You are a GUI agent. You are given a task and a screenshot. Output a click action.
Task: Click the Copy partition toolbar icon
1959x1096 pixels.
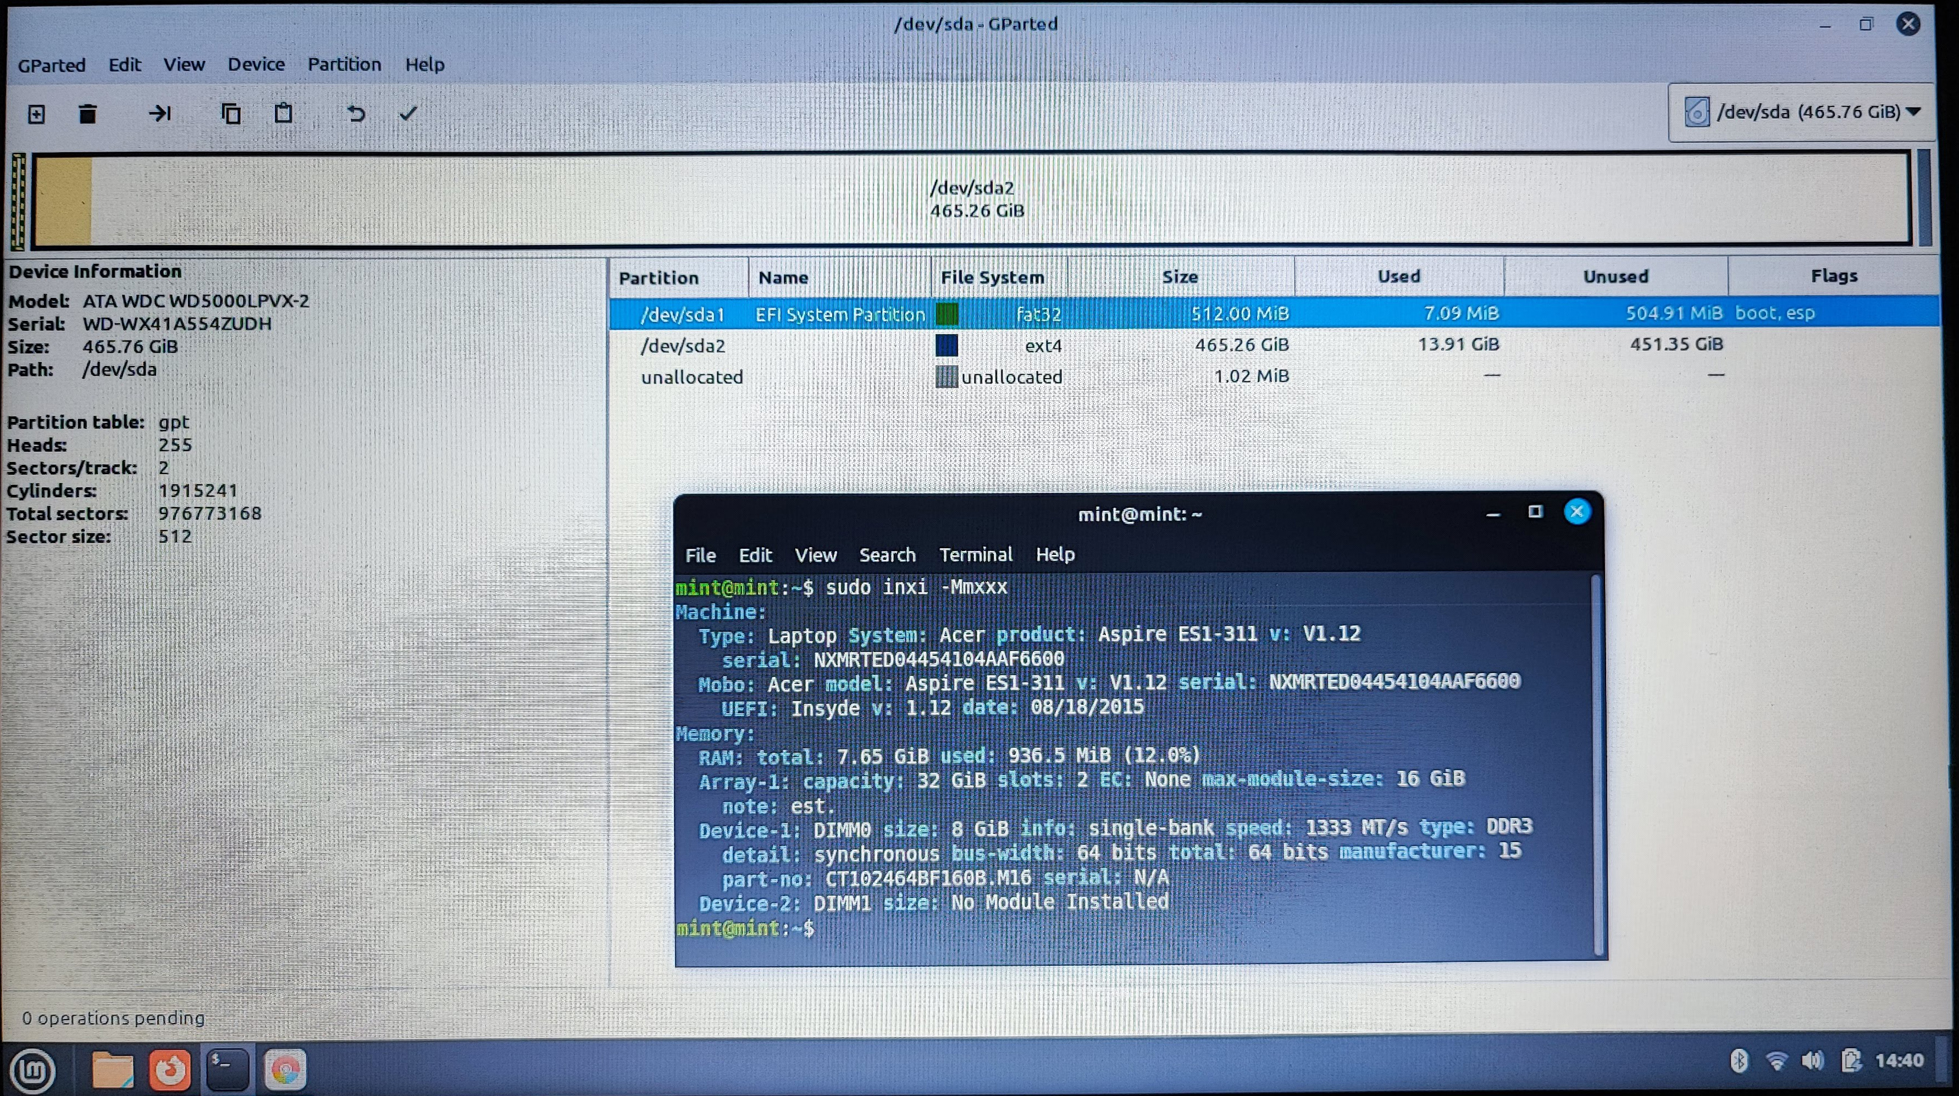(x=230, y=114)
